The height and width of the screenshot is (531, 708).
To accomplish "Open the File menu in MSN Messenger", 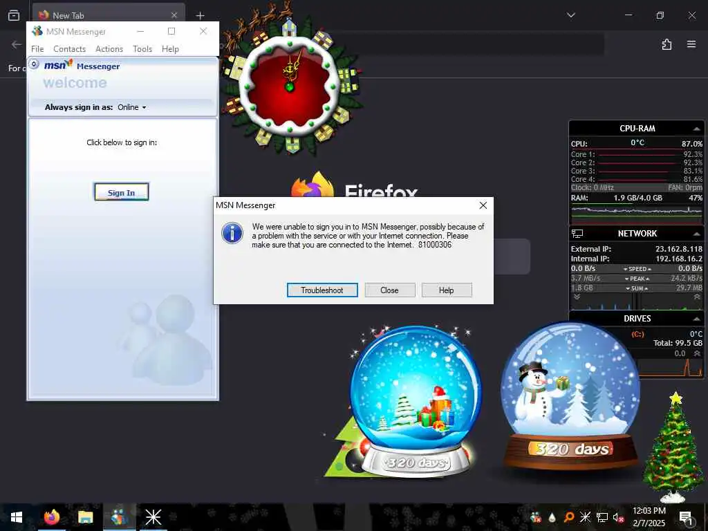I will 37,49.
